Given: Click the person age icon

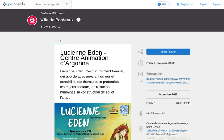Looking at the screenshot, I should [141, 113].
